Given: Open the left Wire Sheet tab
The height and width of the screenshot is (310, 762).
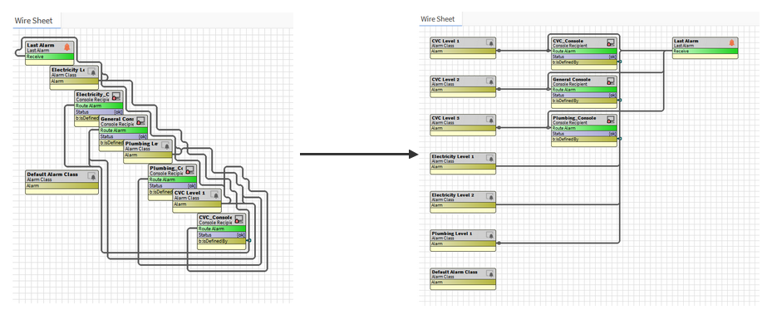Looking at the screenshot, I should tap(30, 21).
